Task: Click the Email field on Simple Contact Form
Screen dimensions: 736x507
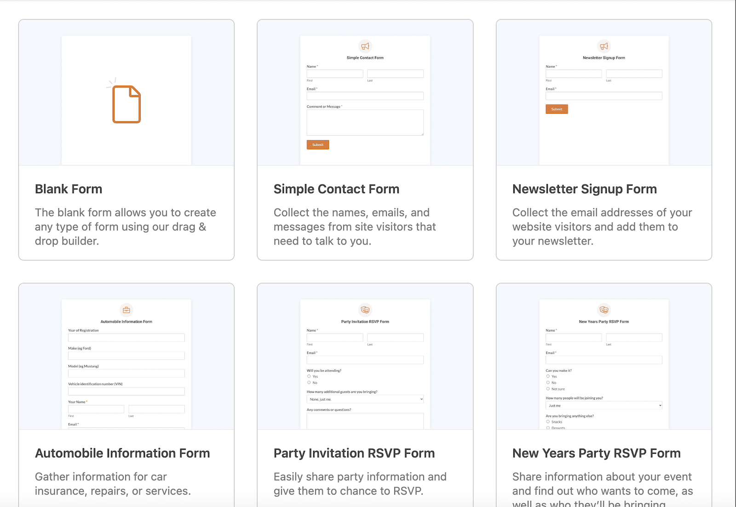Action: click(365, 96)
